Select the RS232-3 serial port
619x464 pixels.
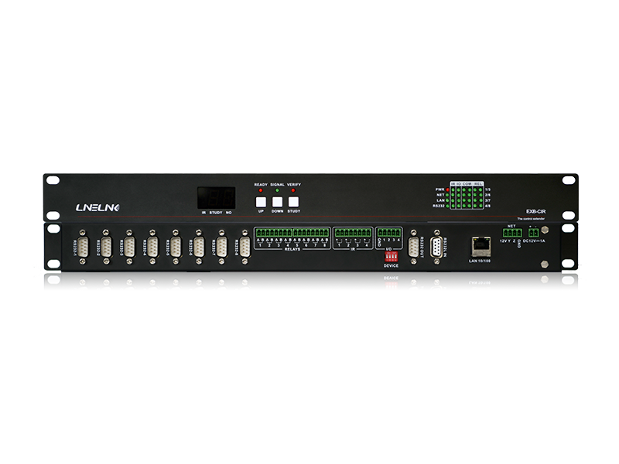point(128,247)
